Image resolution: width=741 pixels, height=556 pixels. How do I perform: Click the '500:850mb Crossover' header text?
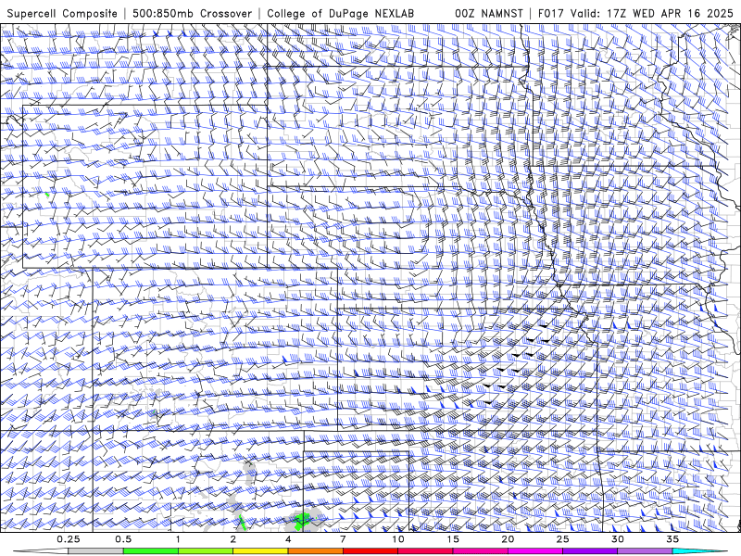tap(193, 13)
